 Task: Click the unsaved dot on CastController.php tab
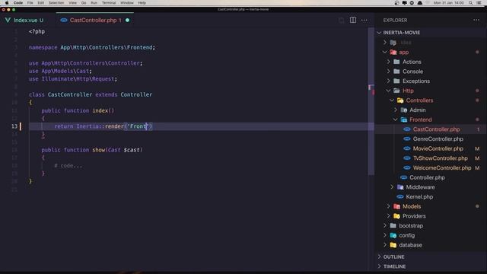(x=127, y=21)
